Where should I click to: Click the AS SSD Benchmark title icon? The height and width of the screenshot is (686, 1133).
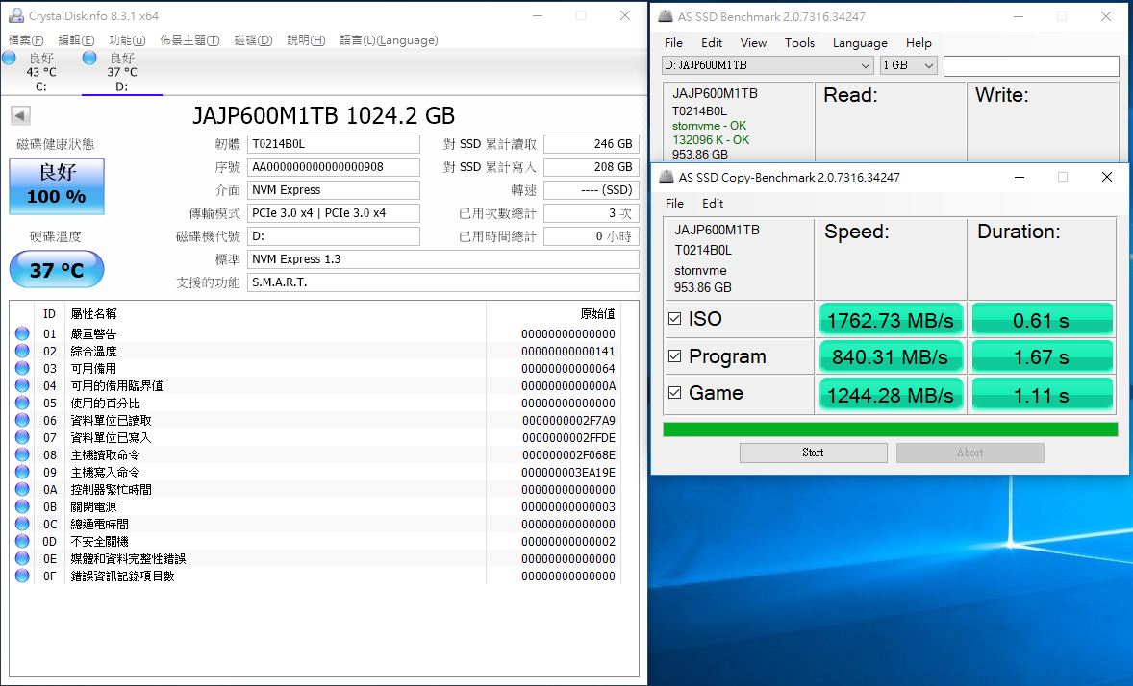point(666,16)
